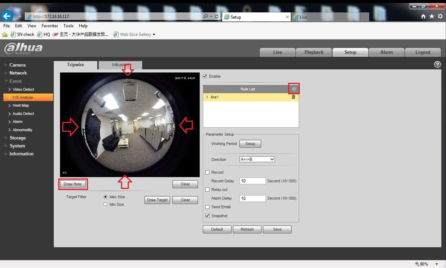The image size is (446, 268).
Task: Expand the Camera menu section
Action: [17, 65]
